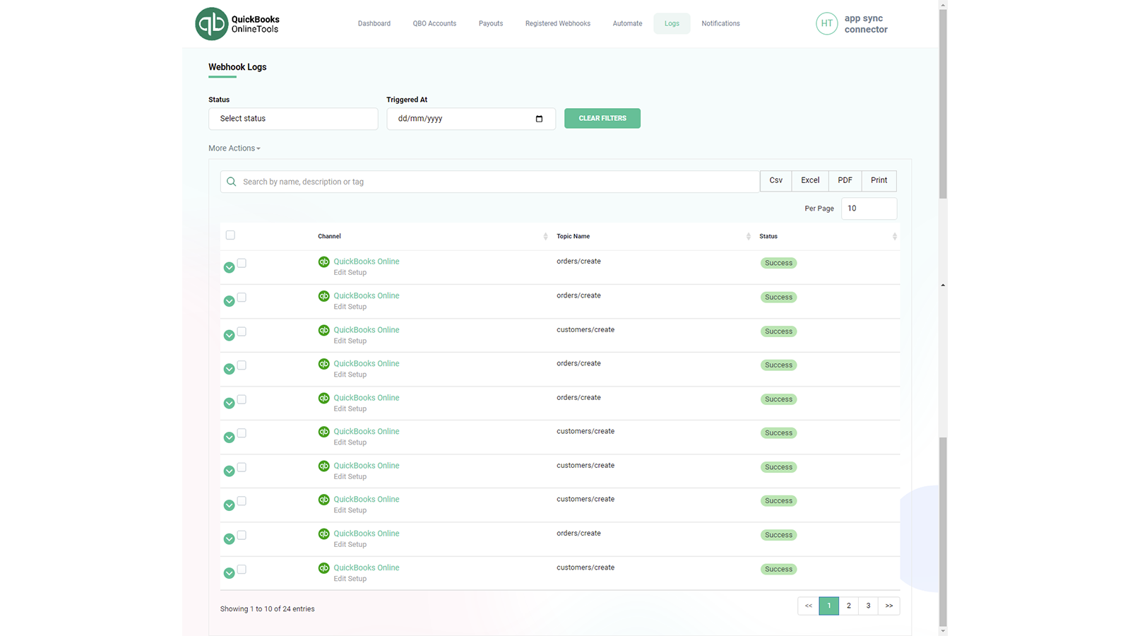Click the QuickBooks OnlineTools logo
The height and width of the screenshot is (636, 1130).
tap(237, 23)
